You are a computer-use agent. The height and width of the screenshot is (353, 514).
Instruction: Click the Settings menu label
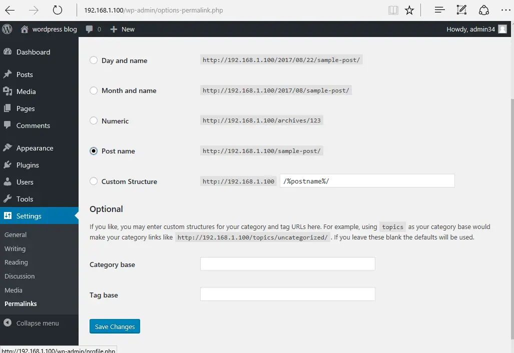(29, 216)
